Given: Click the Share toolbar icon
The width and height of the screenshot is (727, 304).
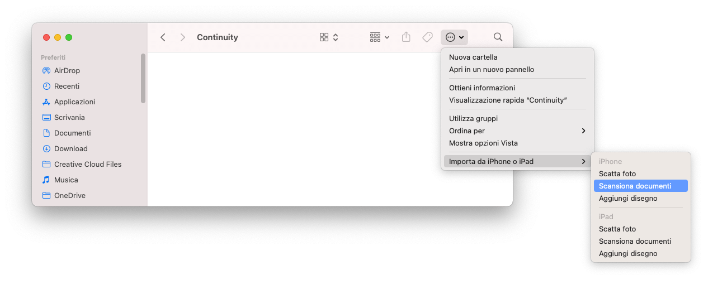Looking at the screenshot, I should click(407, 37).
